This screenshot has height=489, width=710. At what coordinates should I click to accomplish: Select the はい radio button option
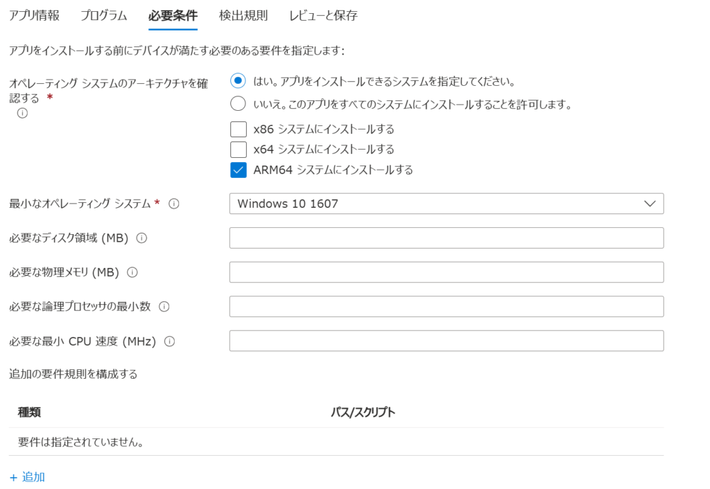click(238, 81)
